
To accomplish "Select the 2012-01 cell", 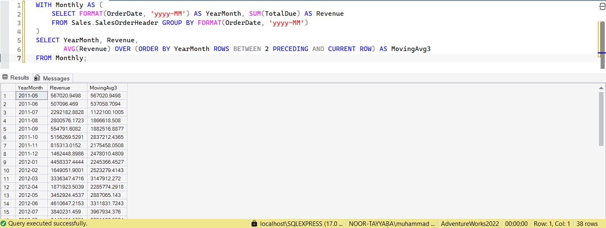I will (x=31, y=162).
